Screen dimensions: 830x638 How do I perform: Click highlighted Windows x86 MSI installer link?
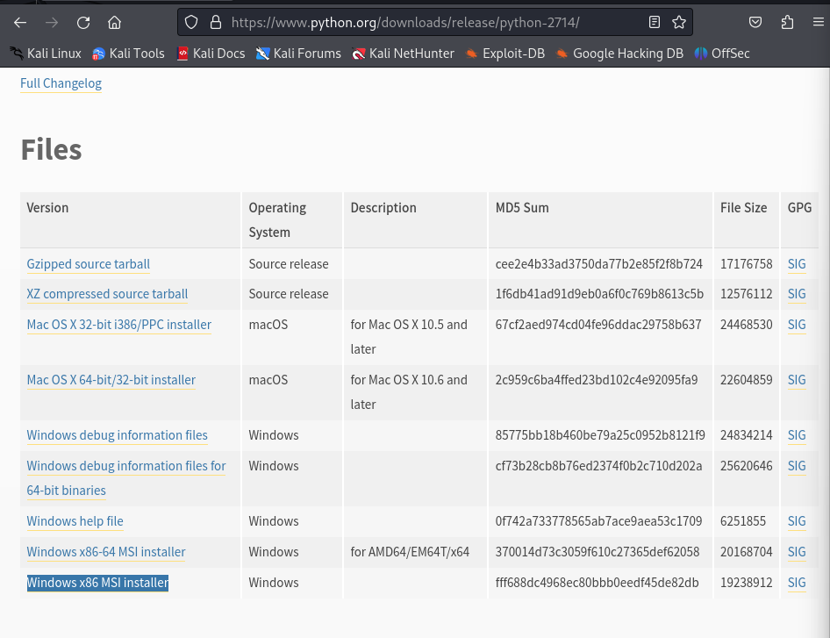coord(97,583)
